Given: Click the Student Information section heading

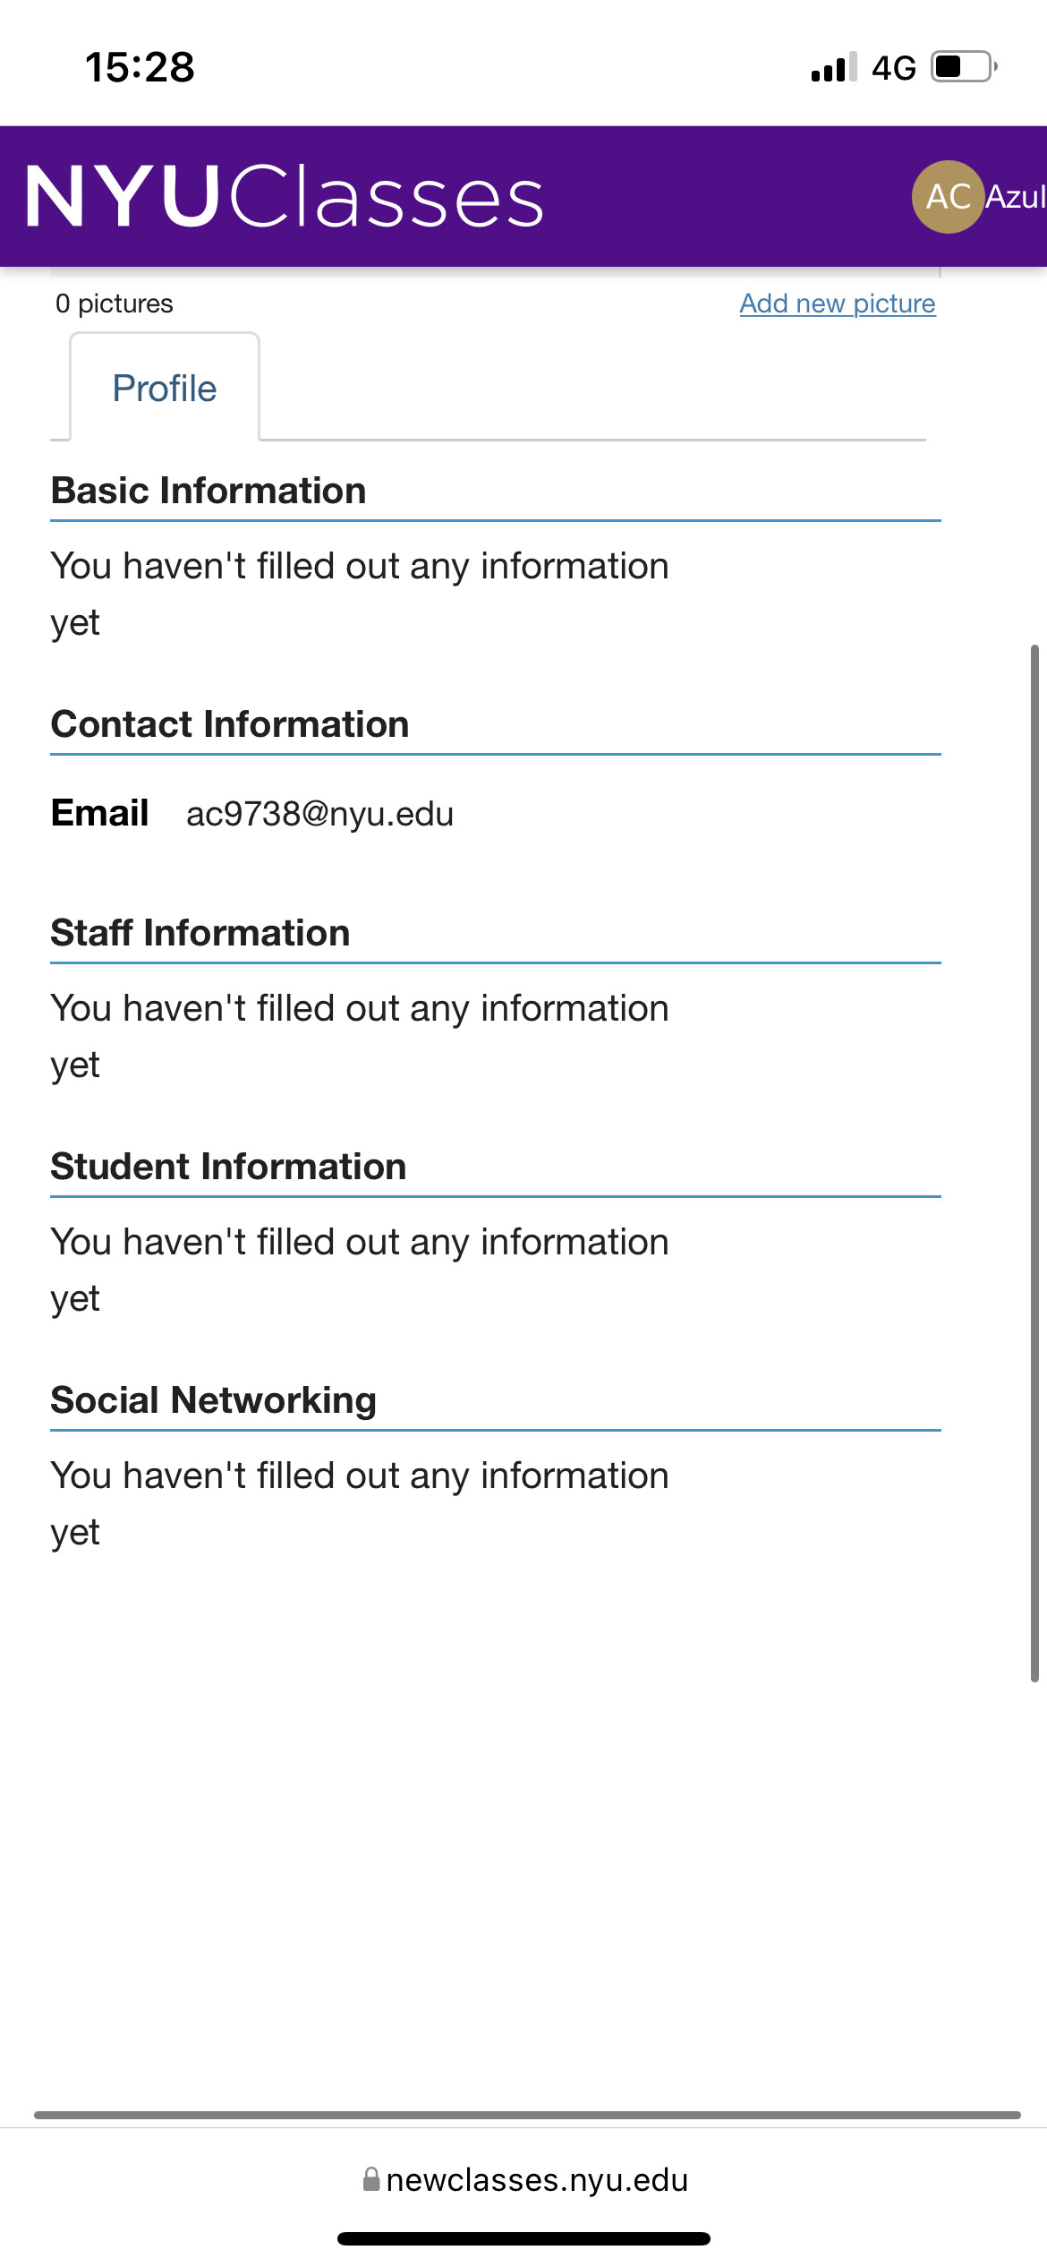Looking at the screenshot, I should pos(228,1167).
